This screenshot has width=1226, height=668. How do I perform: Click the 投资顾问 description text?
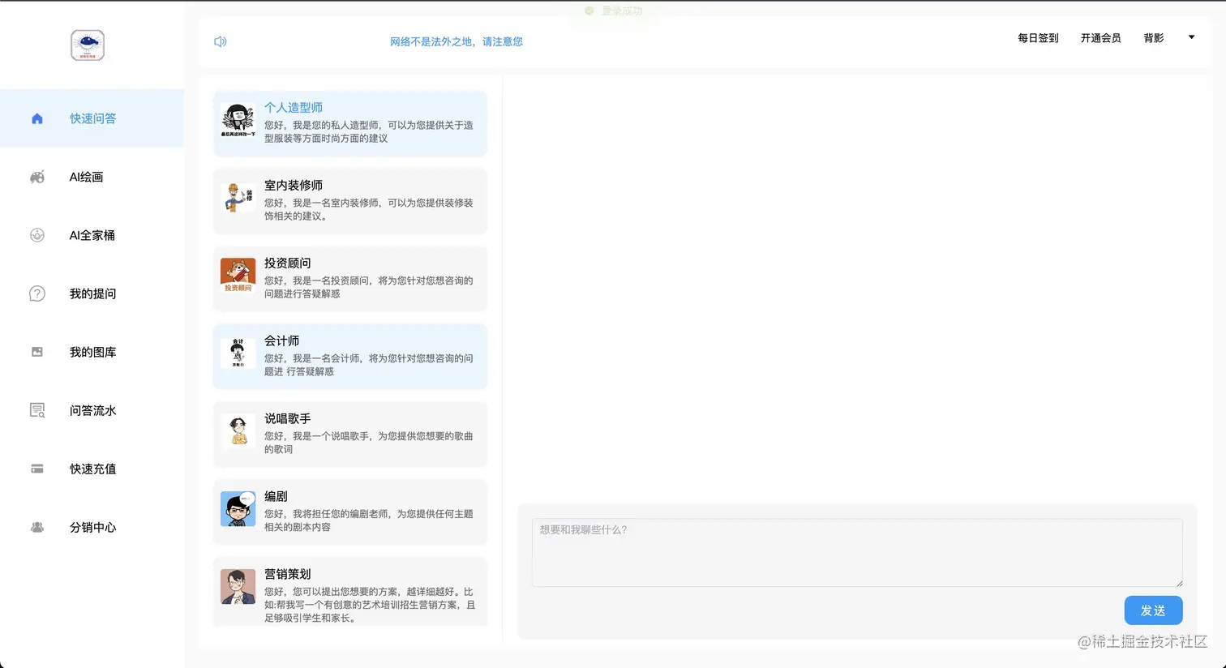[x=369, y=287]
